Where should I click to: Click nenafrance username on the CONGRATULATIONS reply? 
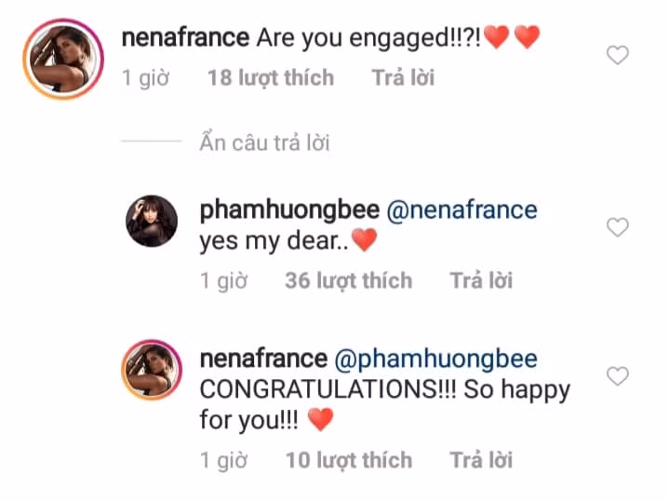263,359
